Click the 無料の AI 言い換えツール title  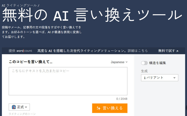pos(92,15)
